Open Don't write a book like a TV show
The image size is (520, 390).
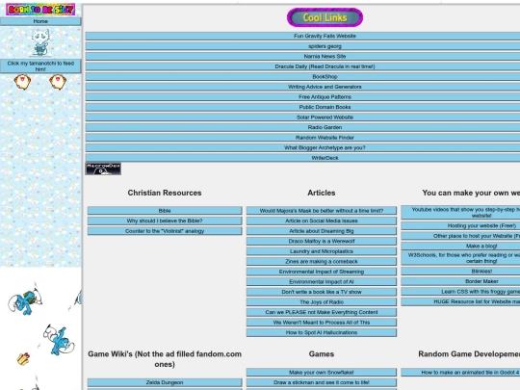click(322, 292)
